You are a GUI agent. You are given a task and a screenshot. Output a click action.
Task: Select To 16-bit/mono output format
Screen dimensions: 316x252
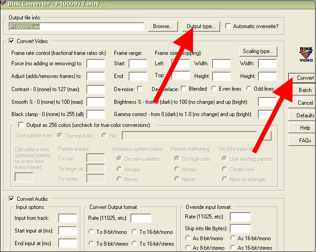click(134, 232)
